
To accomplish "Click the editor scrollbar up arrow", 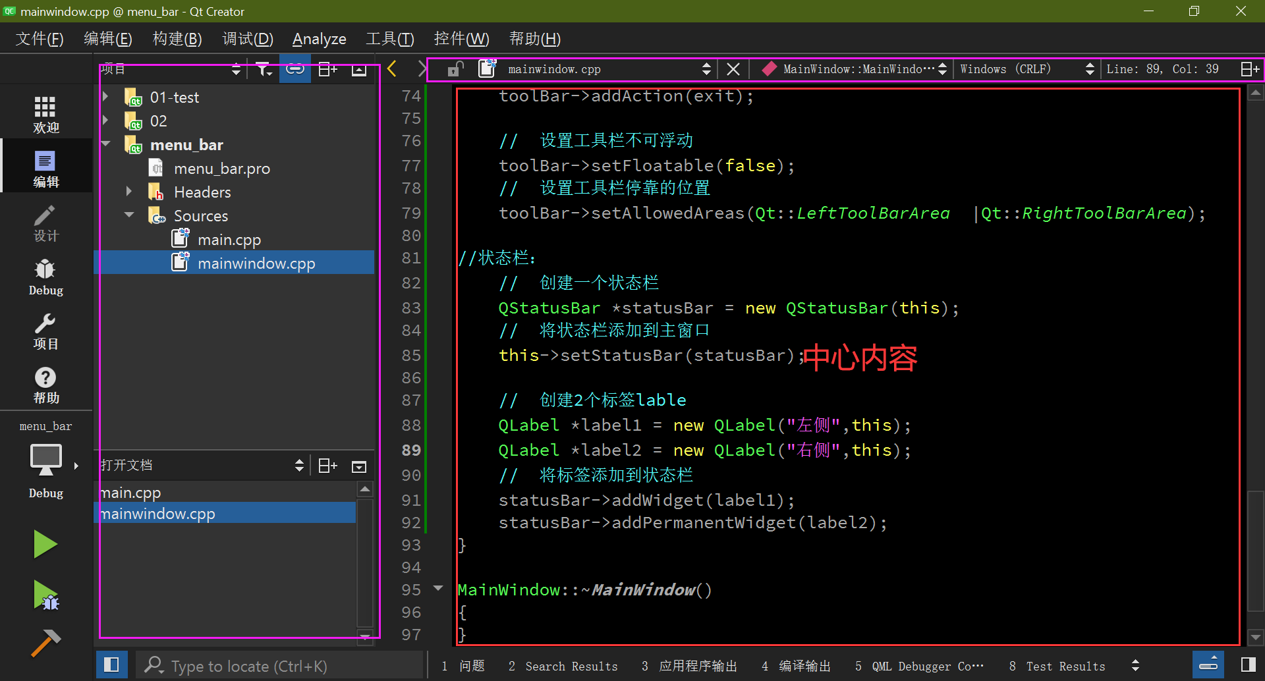I will pos(1256,93).
